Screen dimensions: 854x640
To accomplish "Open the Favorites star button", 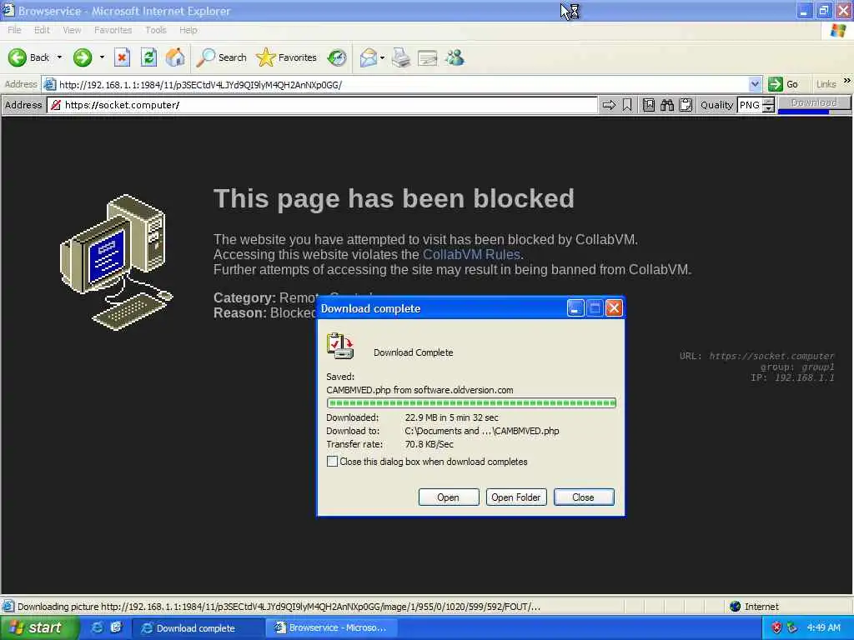I will click(x=287, y=57).
